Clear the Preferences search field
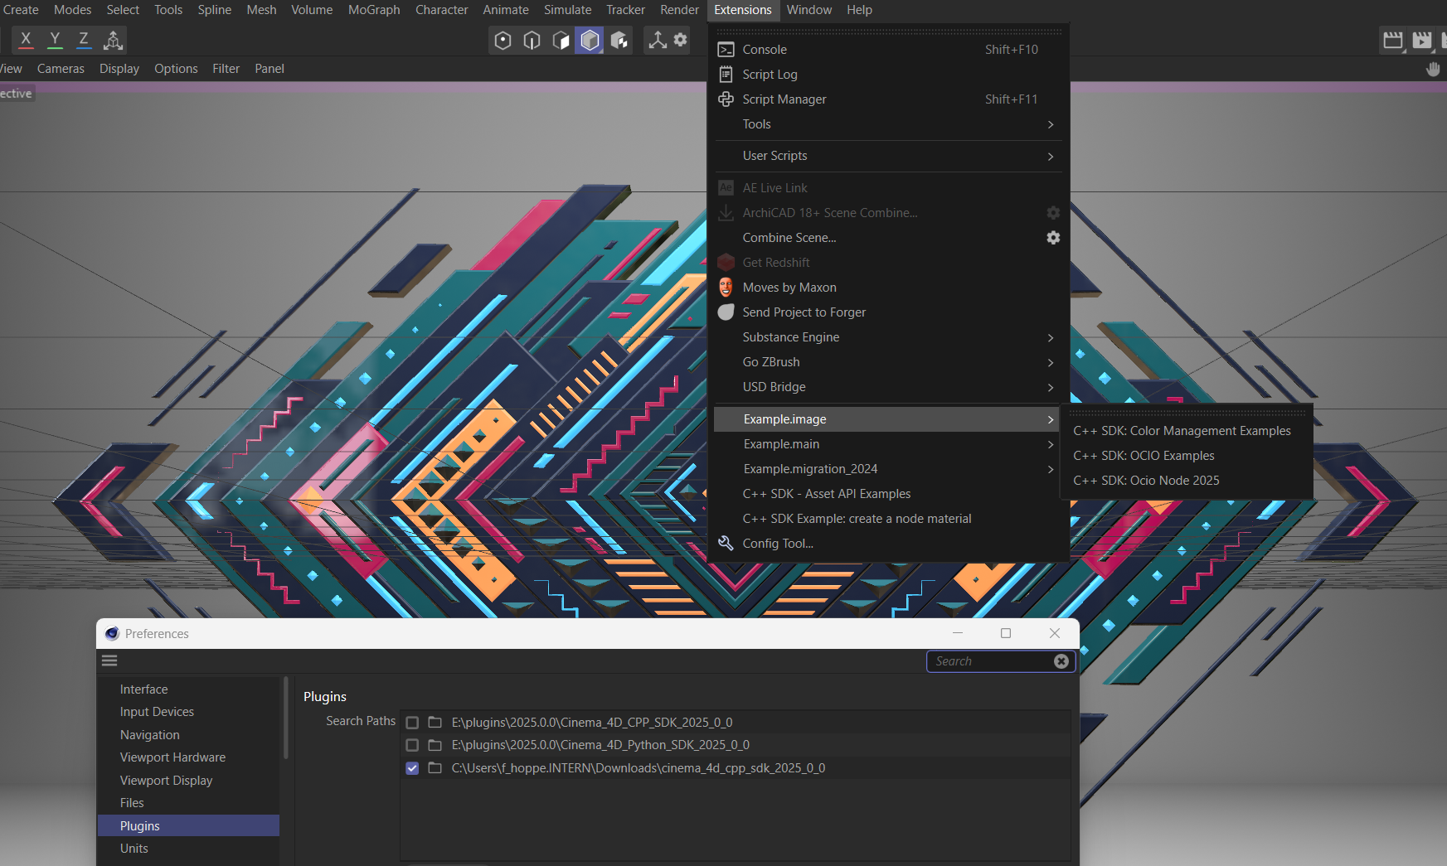Viewport: 1447px width, 866px height. point(1061,661)
